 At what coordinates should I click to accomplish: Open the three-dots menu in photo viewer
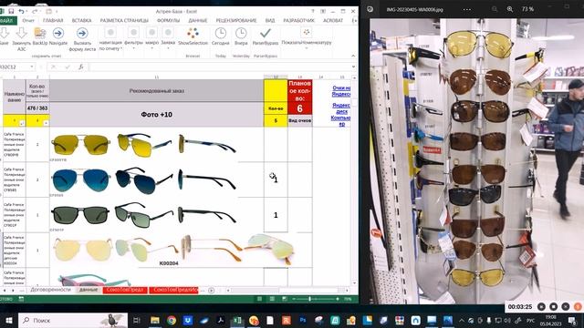(466, 9)
